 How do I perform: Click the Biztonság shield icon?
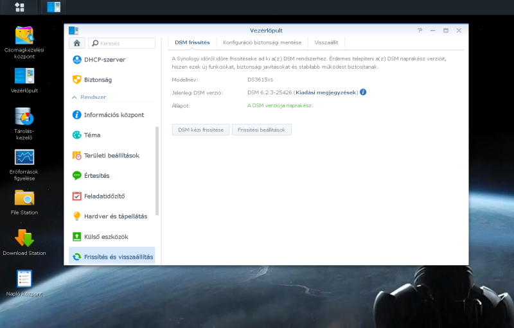[76, 80]
